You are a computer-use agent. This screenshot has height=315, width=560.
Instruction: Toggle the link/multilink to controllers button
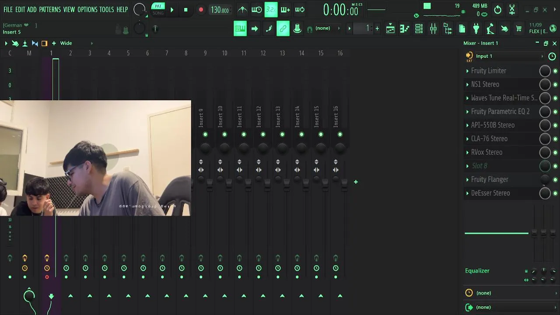pos(283,29)
